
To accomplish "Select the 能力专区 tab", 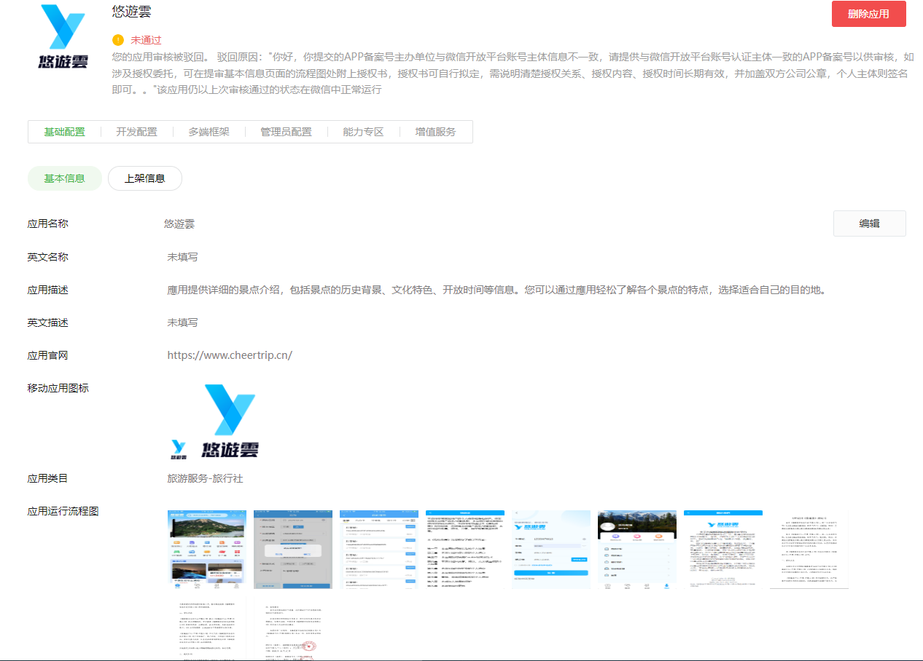I will 363,132.
